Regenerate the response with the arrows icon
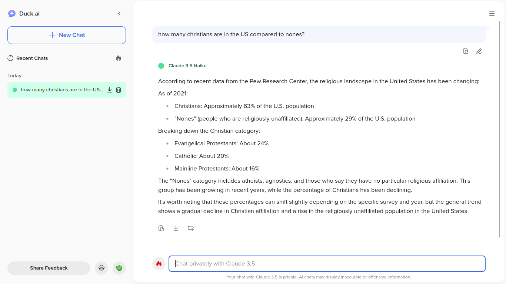This screenshot has height=284, width=506. coord(191,228)
